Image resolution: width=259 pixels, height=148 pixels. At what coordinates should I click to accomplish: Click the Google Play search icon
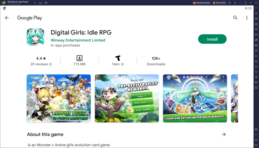[x=235, y=18]
